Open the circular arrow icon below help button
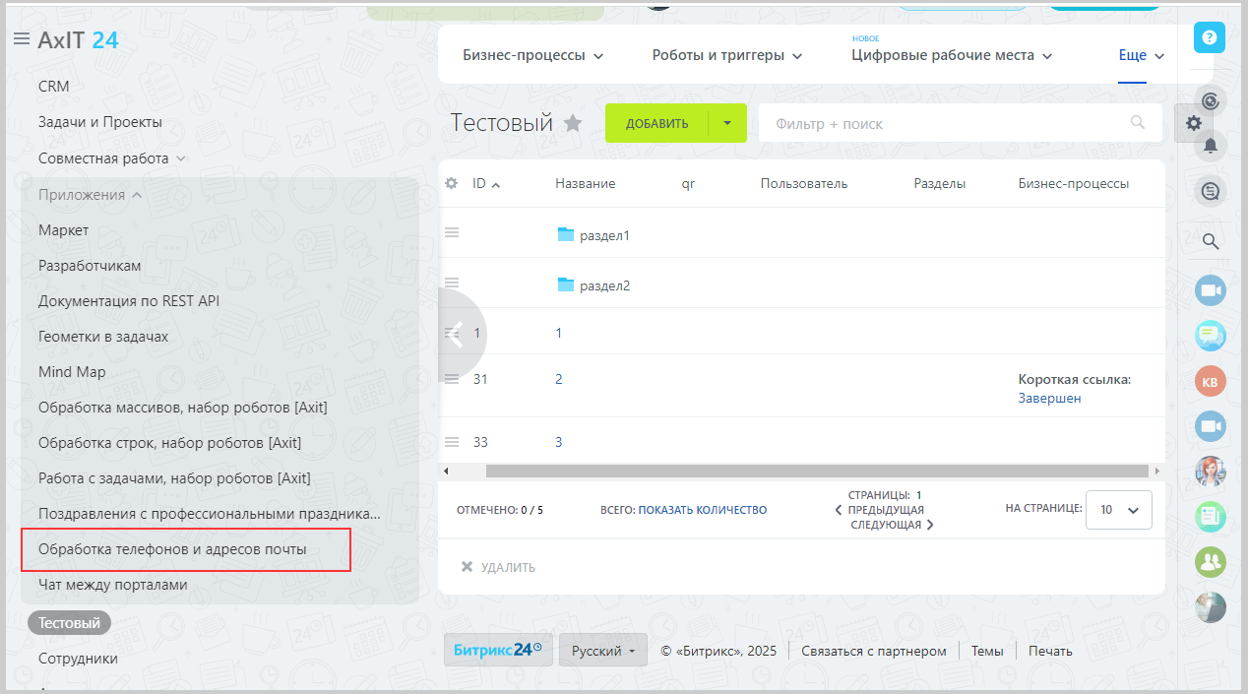Viewport: 1248px width, 694px height. pos(1211,100)
